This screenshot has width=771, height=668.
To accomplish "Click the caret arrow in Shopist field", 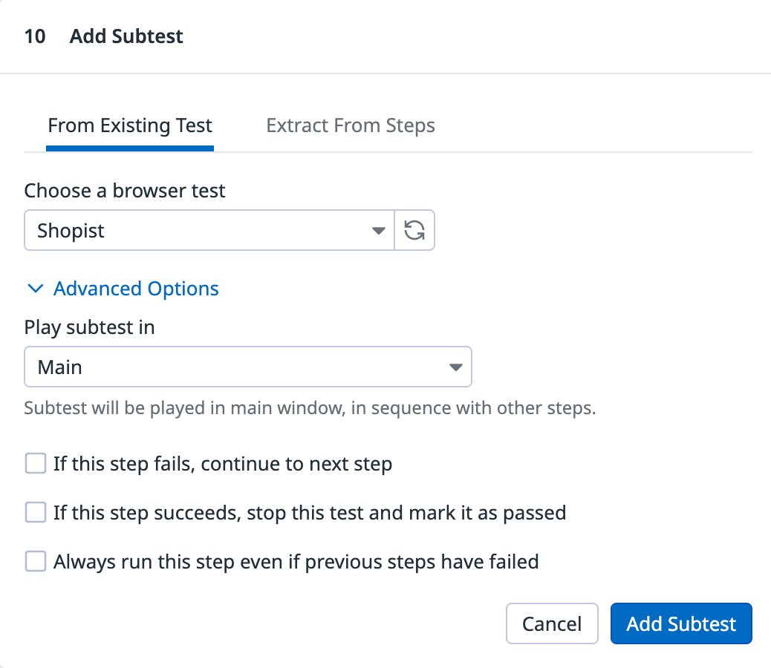I will pos(378,231).
